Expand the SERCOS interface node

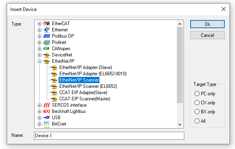(39, 105)
